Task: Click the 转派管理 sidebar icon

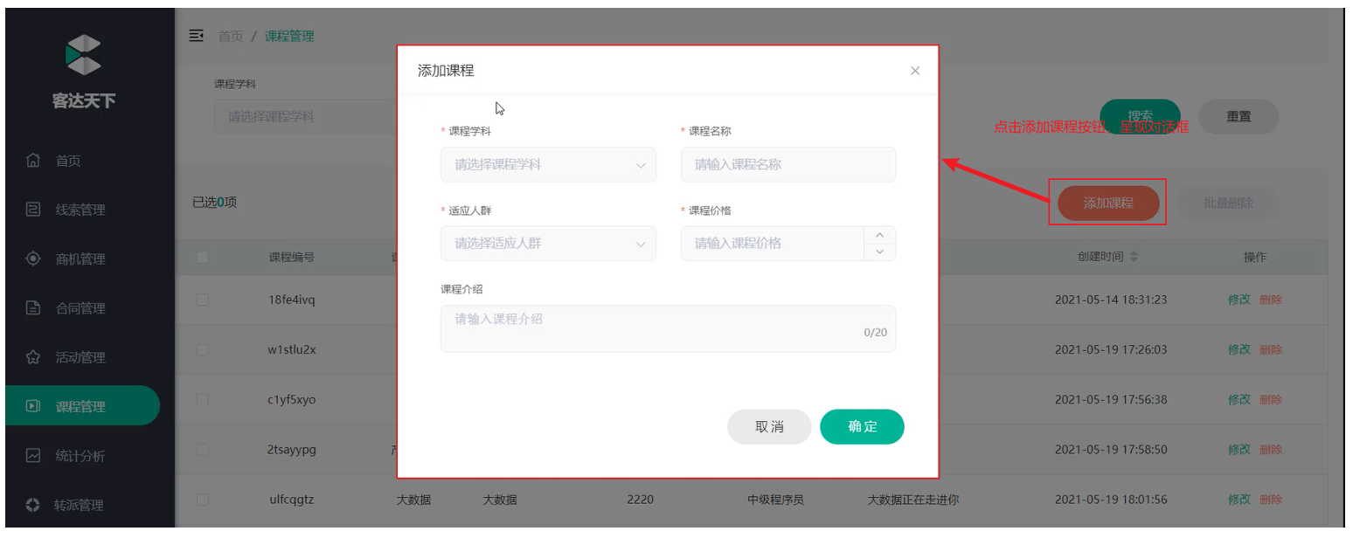Action: pyautogui.click(x=33, y=505)
